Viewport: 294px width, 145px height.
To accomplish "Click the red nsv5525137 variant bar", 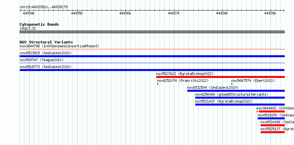I will coord(273,132).
